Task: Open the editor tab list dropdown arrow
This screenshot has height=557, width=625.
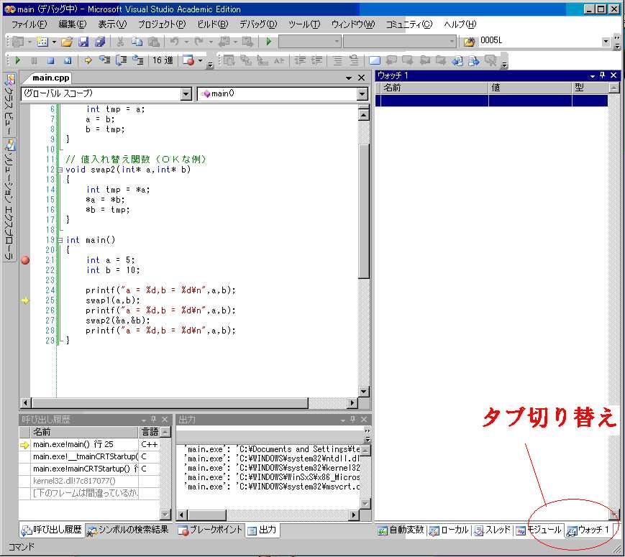Action: click(x=349, y=78)
